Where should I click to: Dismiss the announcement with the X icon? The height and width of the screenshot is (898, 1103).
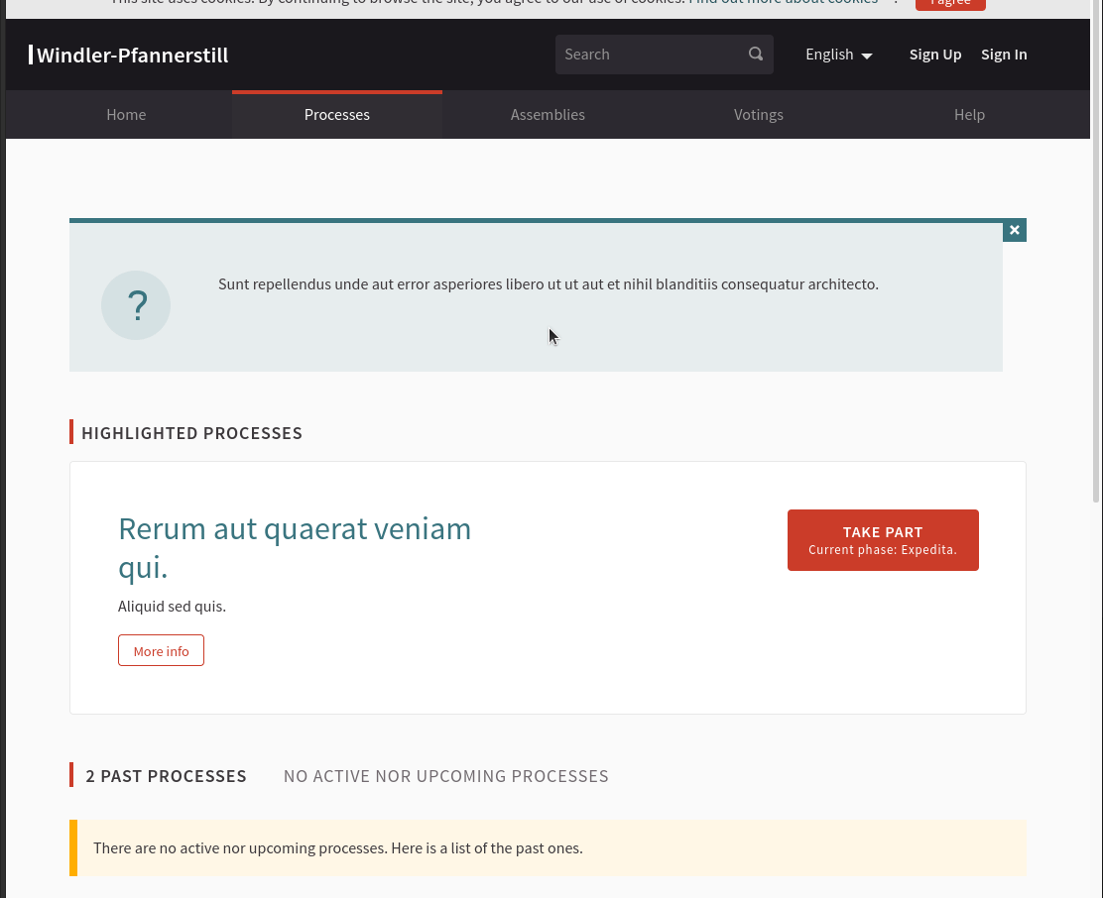point(1015,230)
